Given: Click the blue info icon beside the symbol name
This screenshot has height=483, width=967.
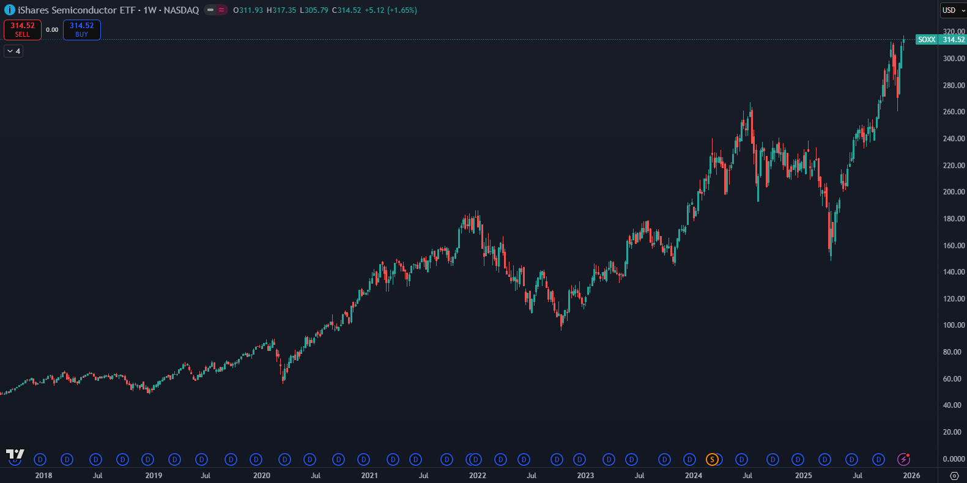Looking at the screenshot, I should tap(9, 10).
